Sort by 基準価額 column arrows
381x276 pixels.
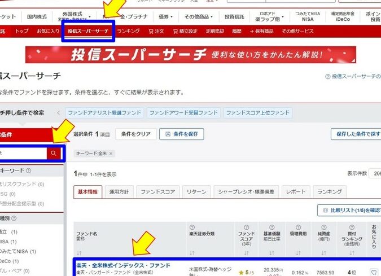[x=272, y=253]
